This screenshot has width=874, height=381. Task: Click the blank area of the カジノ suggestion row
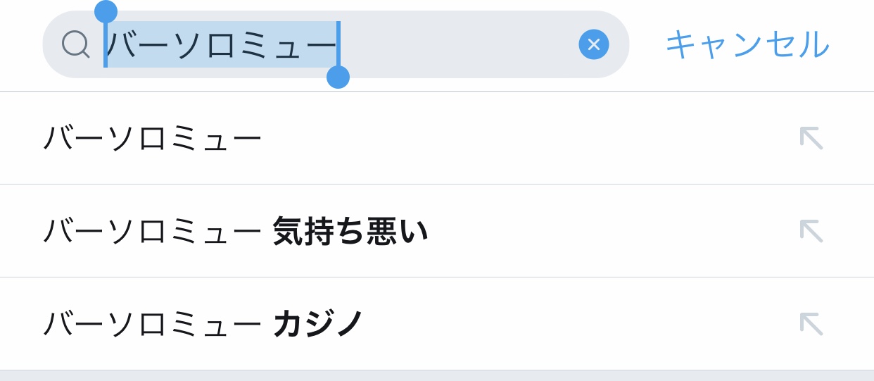(x=563, y=324)
